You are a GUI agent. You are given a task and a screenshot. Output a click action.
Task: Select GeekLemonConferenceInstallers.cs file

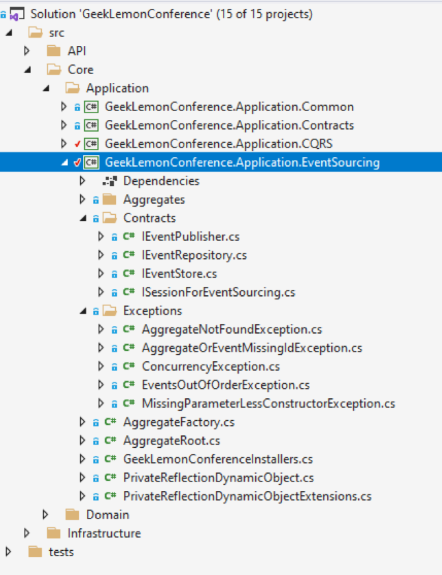218,459
